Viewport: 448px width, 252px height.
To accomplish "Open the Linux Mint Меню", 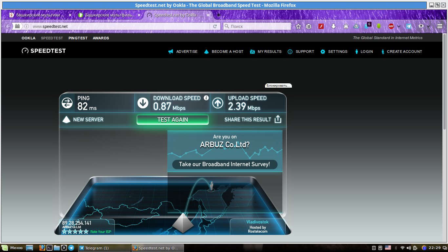I will click(12, 248).
